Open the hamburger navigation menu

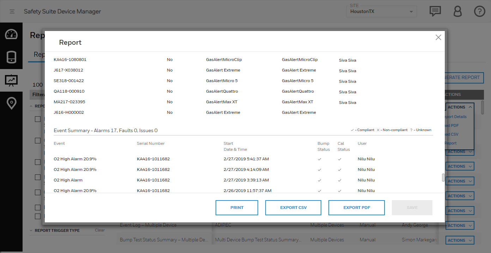(x=12, y=11)
